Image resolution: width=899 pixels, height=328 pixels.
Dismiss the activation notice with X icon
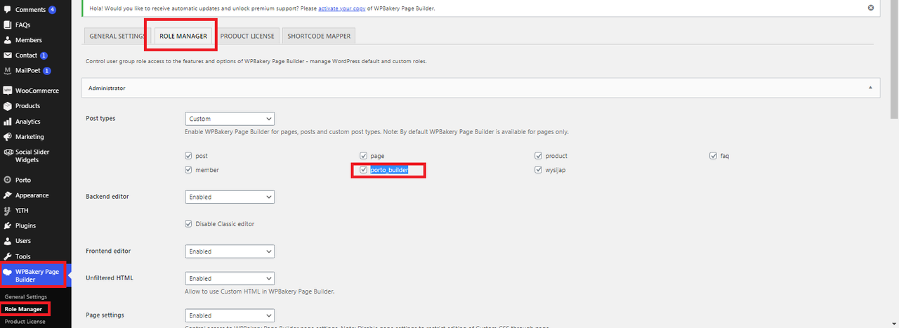871,8
